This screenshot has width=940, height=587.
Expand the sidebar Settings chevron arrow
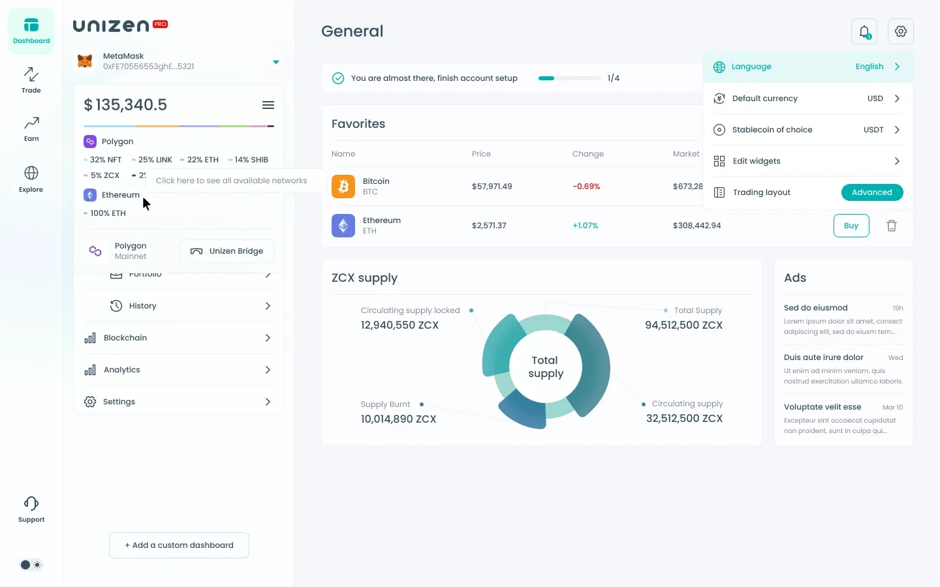(x=268, y=402)
